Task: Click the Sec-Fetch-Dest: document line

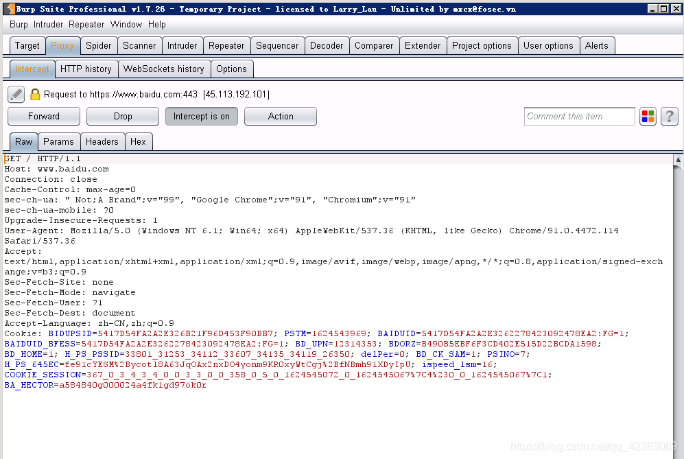Action: point(70,314)
